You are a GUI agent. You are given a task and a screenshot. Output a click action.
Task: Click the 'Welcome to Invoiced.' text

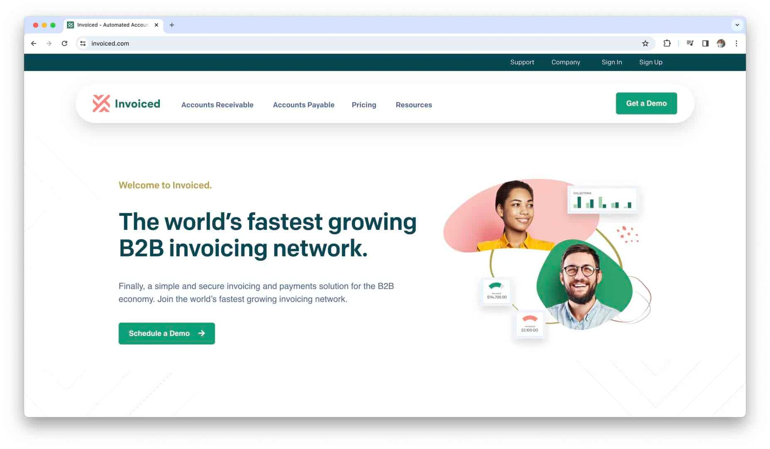[x=165, y=185]
